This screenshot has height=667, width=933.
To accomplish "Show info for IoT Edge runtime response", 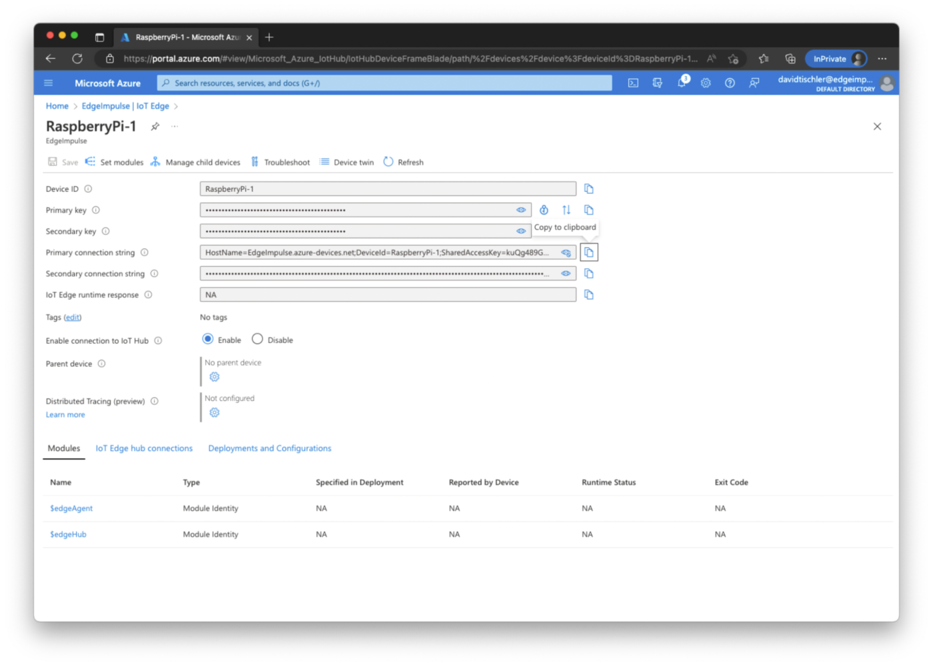I will pyautogui.click(x=149, y=295).
